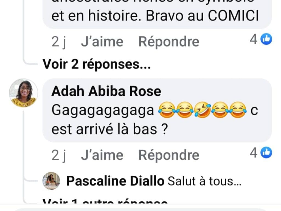Open Pascaline's reply "Salut à tous..."
The height and width of the screenshot is (211, 281).
click(204, 181)
